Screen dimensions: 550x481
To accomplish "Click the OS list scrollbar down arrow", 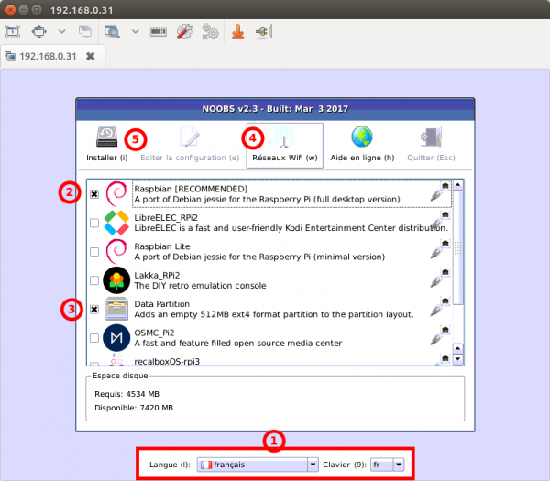I will (458, 357).
